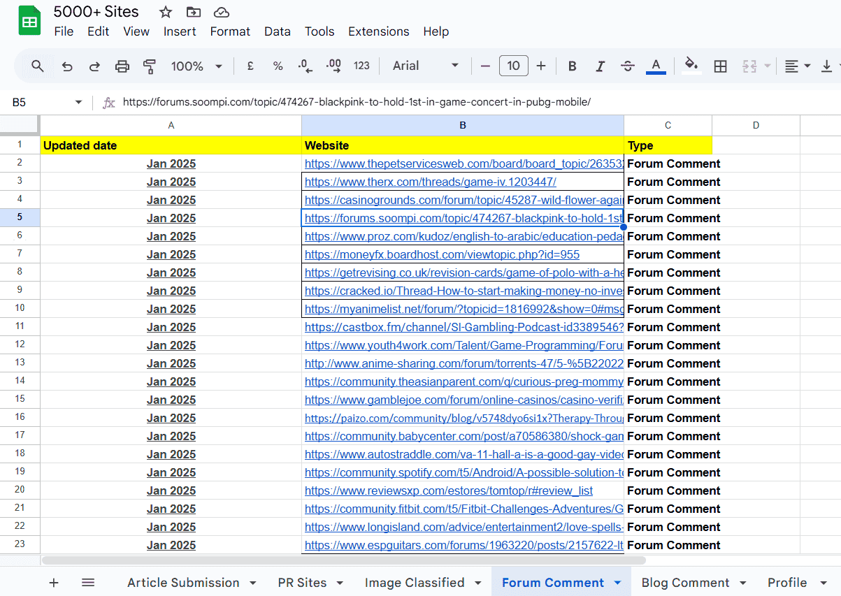Screen dimensions: 841x596
Task: Click the Search the menus magnifier icon
Action: click(38, 66)
